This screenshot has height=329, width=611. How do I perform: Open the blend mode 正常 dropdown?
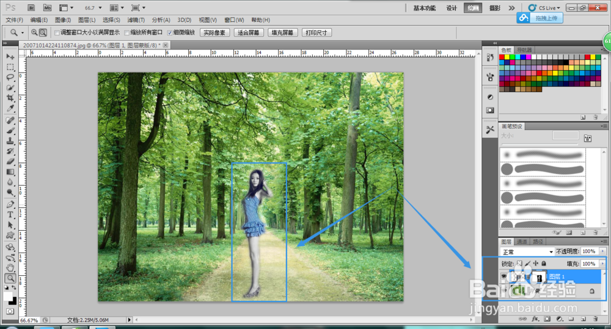pos(527,251)
